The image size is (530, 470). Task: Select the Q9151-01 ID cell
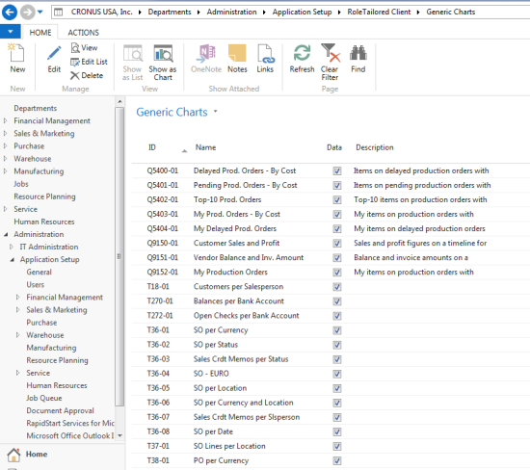pyautogui.click(x=162, y=258)
